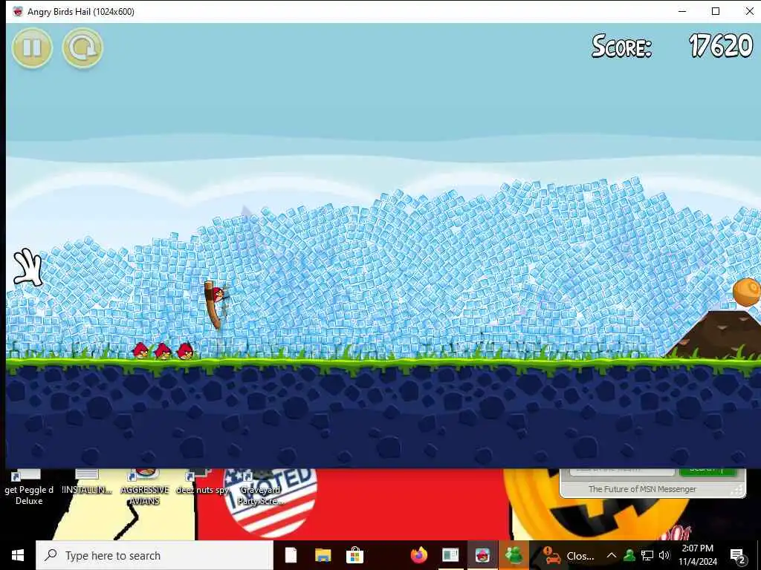Open the clock showing 2:07 PM
761x570 pixels.
point(698,555)
